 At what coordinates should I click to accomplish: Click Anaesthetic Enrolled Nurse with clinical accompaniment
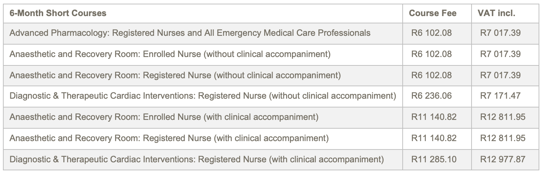coord(164,117)
